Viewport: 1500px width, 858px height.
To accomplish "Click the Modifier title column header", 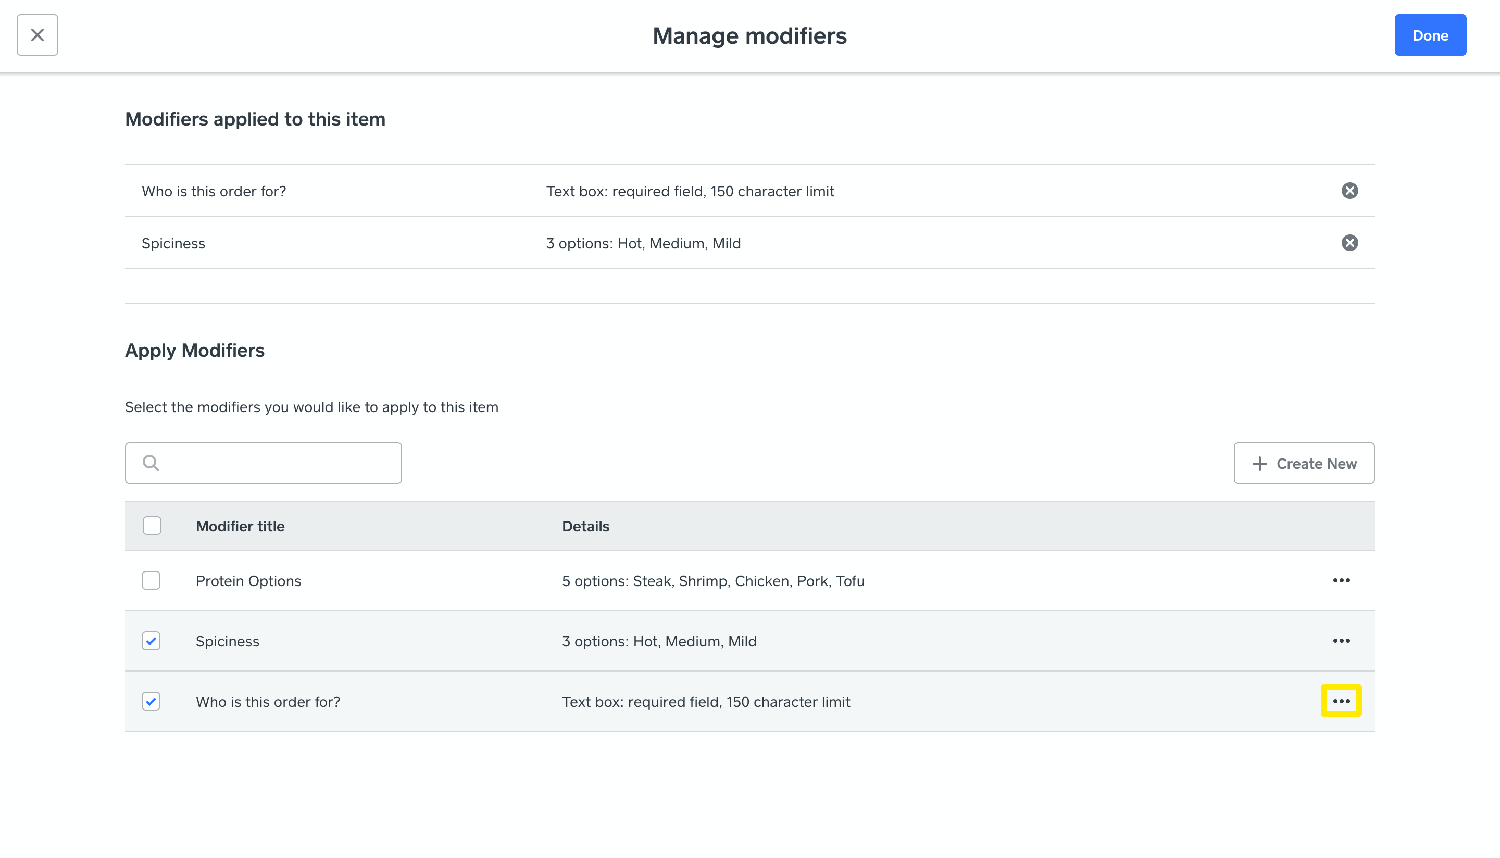I will click(240, 526).
